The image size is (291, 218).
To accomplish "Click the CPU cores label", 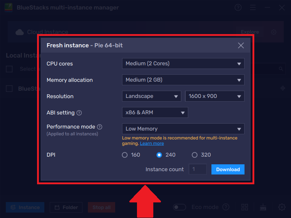I will click(60, 64).
